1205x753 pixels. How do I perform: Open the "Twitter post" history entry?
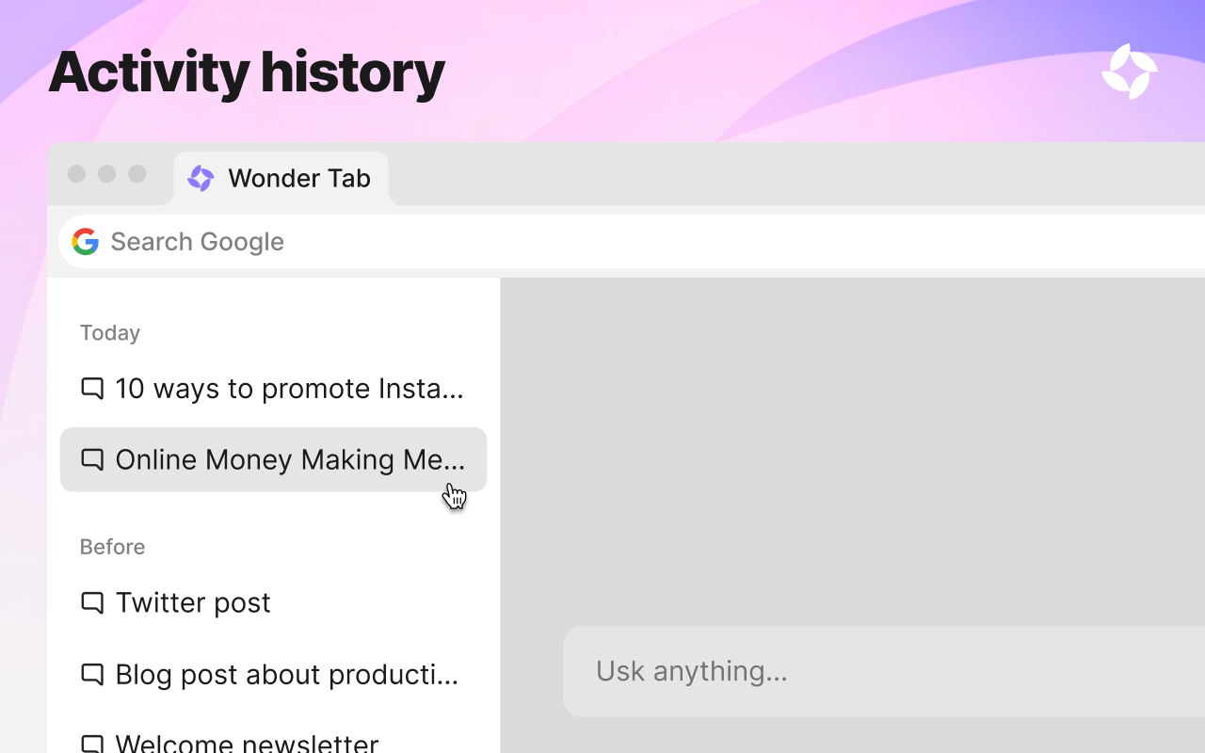coord(192,602)
